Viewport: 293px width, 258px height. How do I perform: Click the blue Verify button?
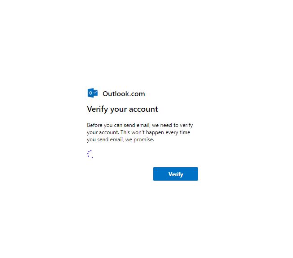click(176, 174)
